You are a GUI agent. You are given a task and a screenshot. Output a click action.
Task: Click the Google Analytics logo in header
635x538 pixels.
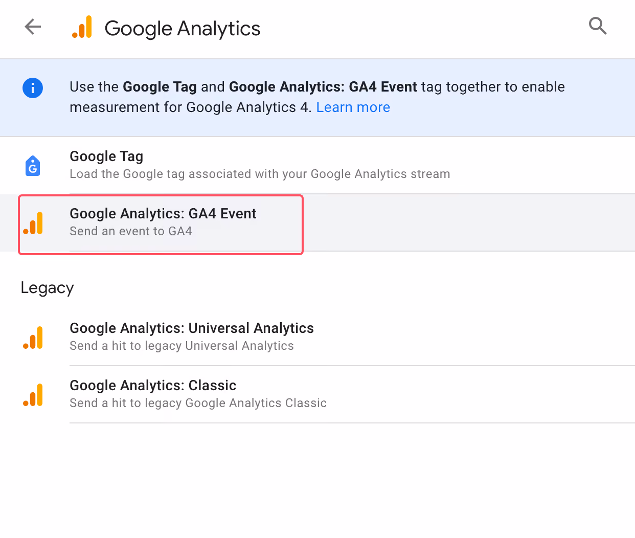[82, 27]
